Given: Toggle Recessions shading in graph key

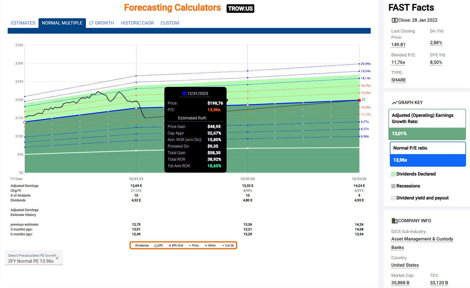Looking at the screenshot, I should click(394, 186).
